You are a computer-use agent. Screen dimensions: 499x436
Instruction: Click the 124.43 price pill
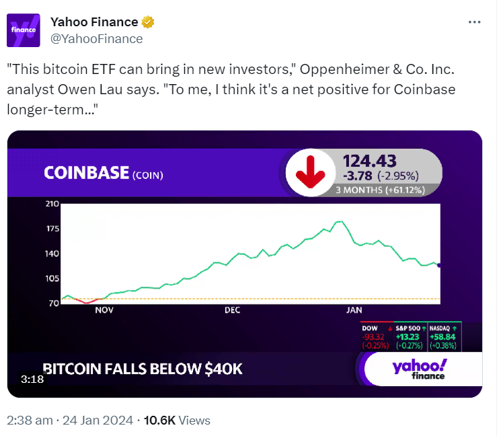pos(363,173)
